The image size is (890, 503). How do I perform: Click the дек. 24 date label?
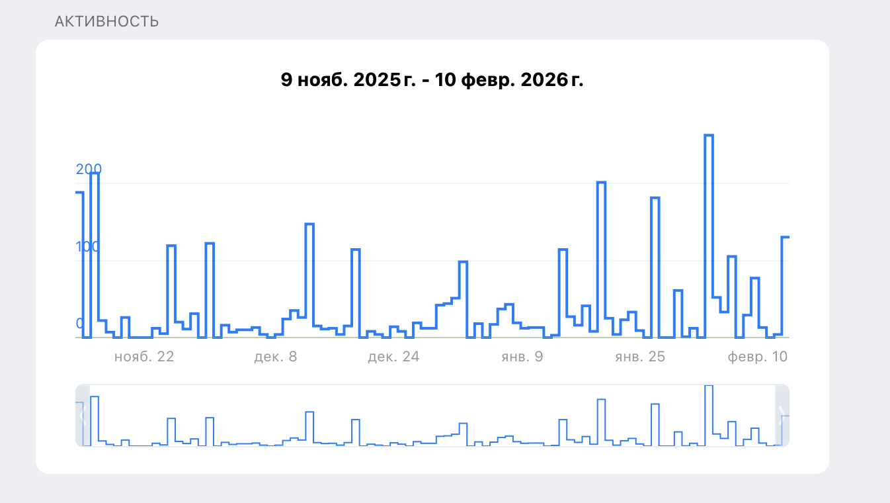coord(393,357)
